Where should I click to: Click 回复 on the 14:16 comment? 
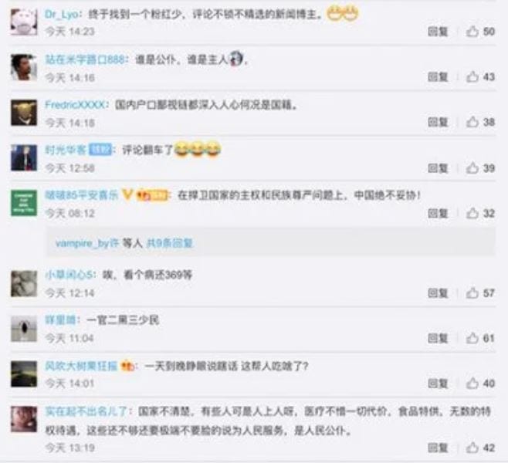438,77
